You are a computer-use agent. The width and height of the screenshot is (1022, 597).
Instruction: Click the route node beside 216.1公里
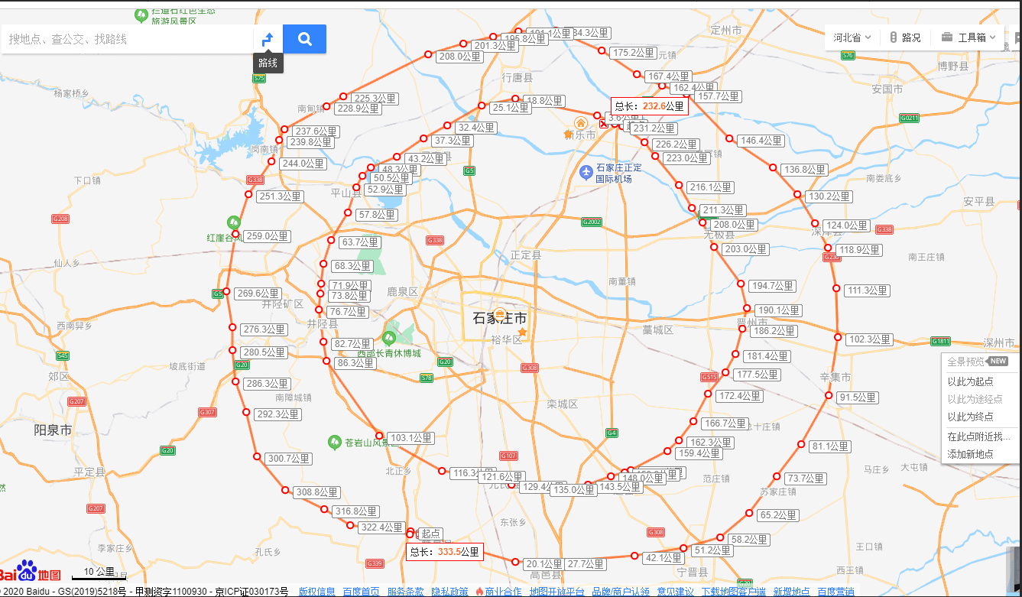coord(678,185)
